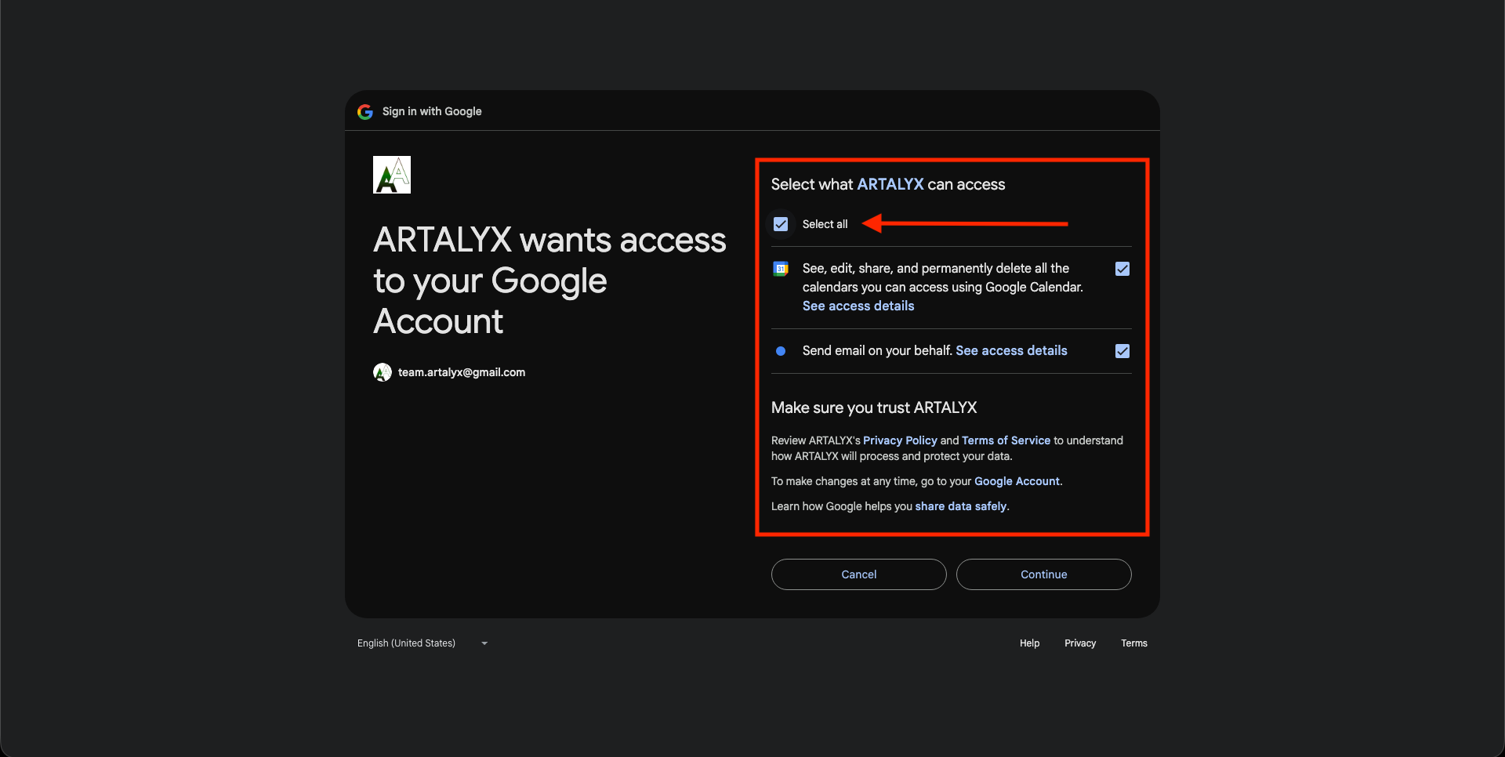Click the ARTALYX app logo image

click(392, 175)
